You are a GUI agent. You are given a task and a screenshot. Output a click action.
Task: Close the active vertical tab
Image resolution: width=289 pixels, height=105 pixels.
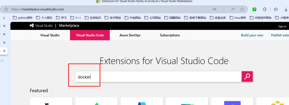(x=4, y=51)
